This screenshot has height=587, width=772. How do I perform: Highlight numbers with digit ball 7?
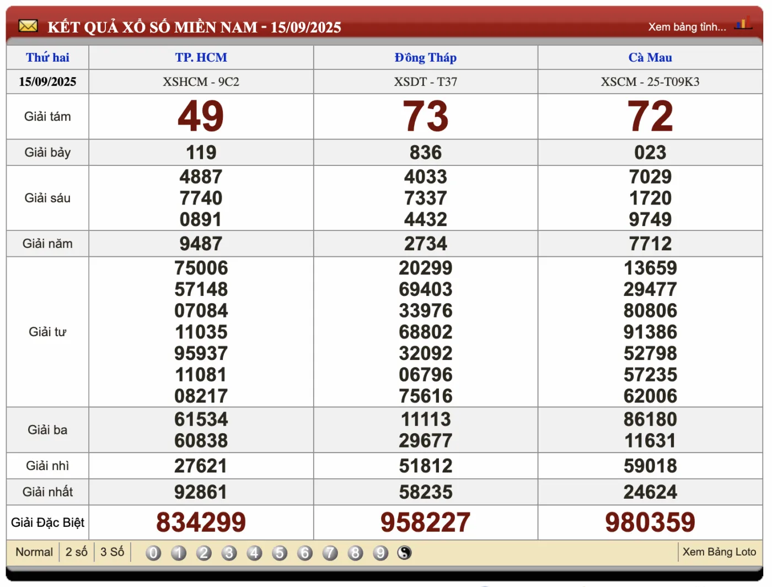pos(330,553)
